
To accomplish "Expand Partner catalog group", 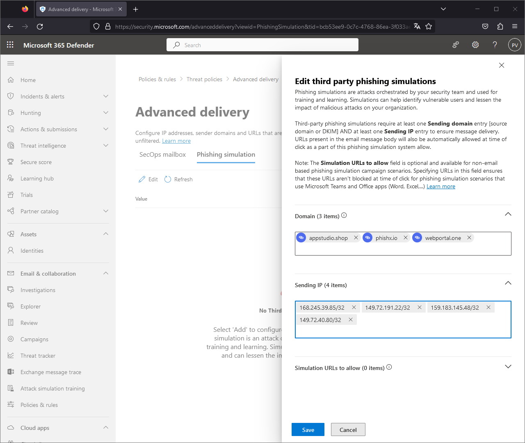I will (106, 211).
